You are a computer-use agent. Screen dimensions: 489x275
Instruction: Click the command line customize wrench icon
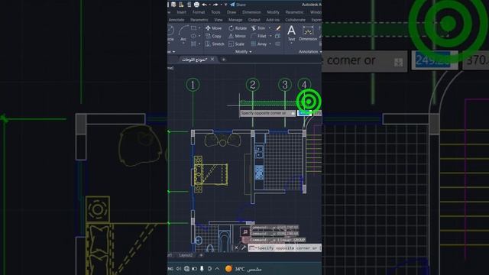(244, 247)
